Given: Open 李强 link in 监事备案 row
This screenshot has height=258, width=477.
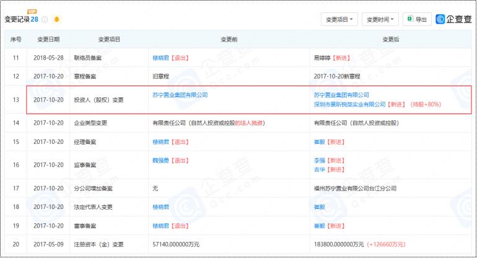Looking at the screenshot, I should click(x=320, y=161).
